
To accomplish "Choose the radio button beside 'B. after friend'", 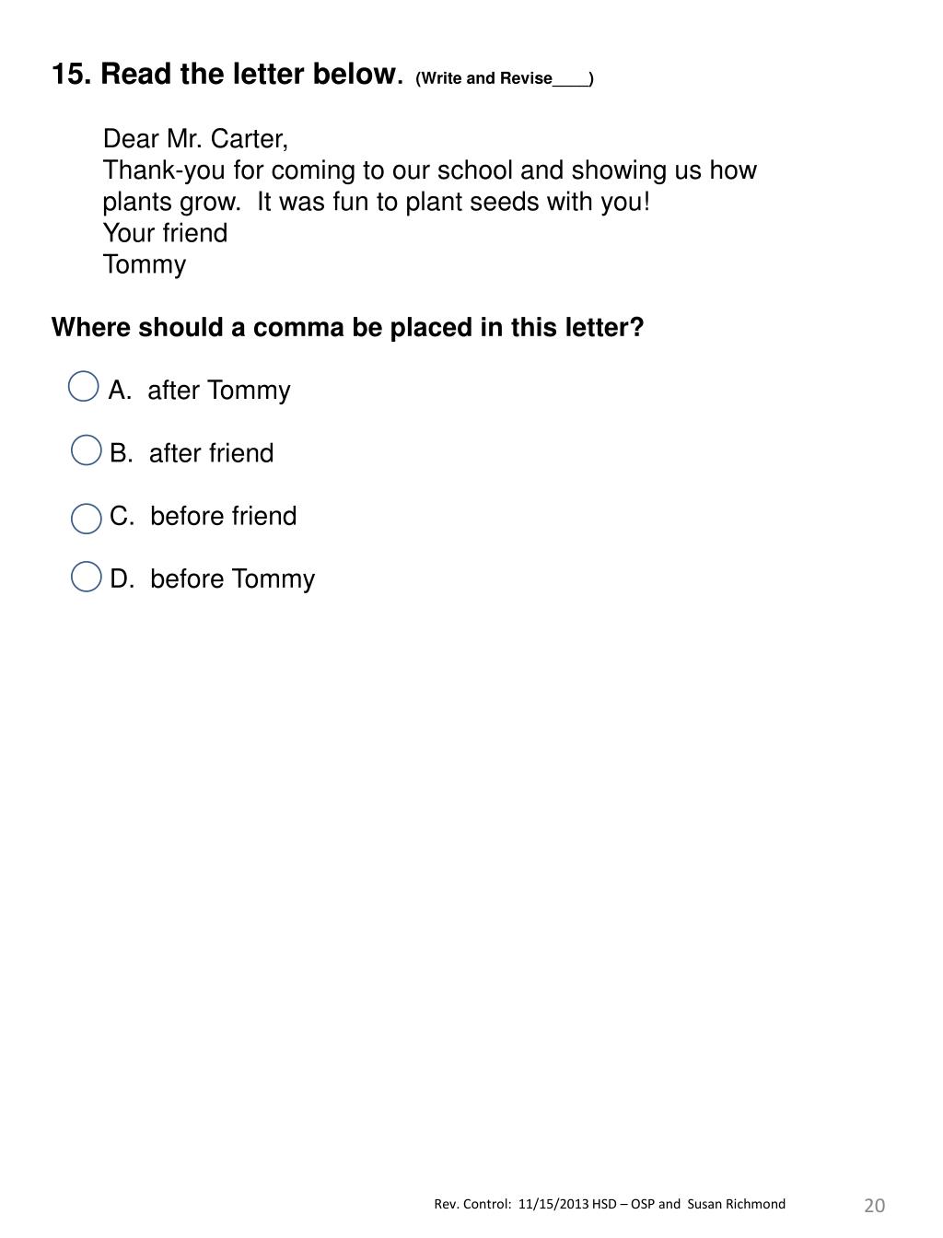I will tap(86, 450).
